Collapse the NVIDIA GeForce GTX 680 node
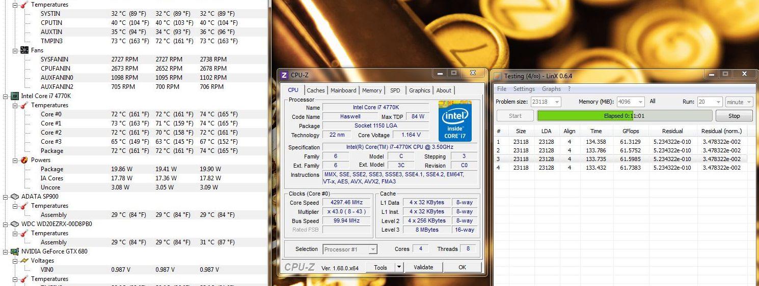 (5, 251)
